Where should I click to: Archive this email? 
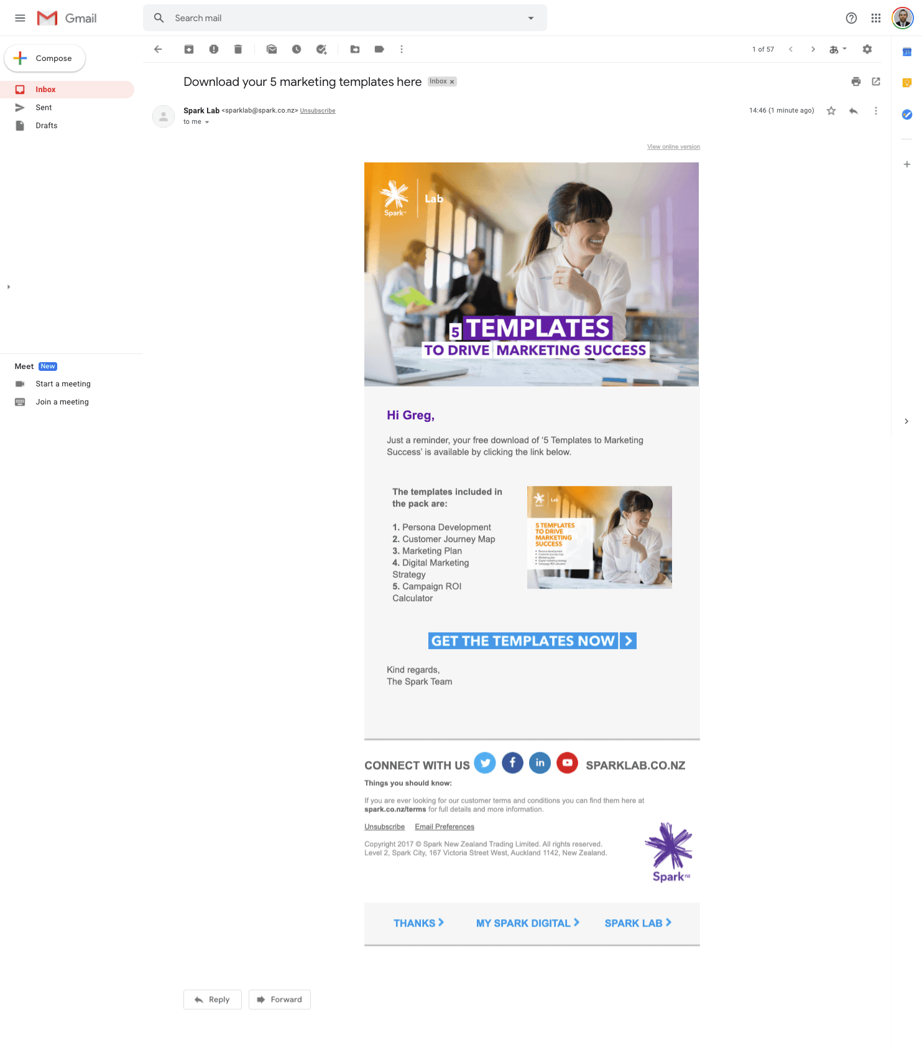click(189, 49)
